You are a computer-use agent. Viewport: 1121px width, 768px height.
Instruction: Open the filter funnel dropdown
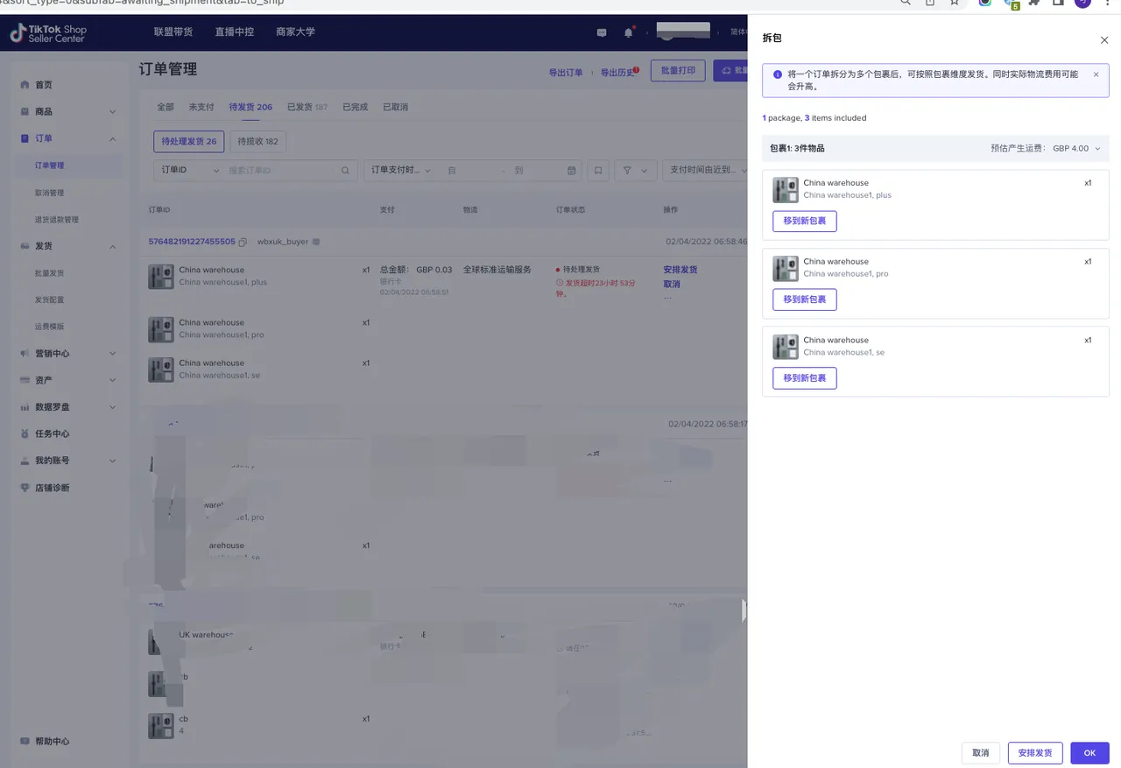tap(635, 171)
